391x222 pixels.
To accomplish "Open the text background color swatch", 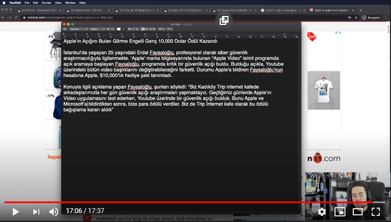I will tap(124, 29).
